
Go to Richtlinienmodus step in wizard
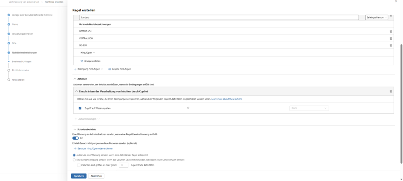(x=20, y=70)
